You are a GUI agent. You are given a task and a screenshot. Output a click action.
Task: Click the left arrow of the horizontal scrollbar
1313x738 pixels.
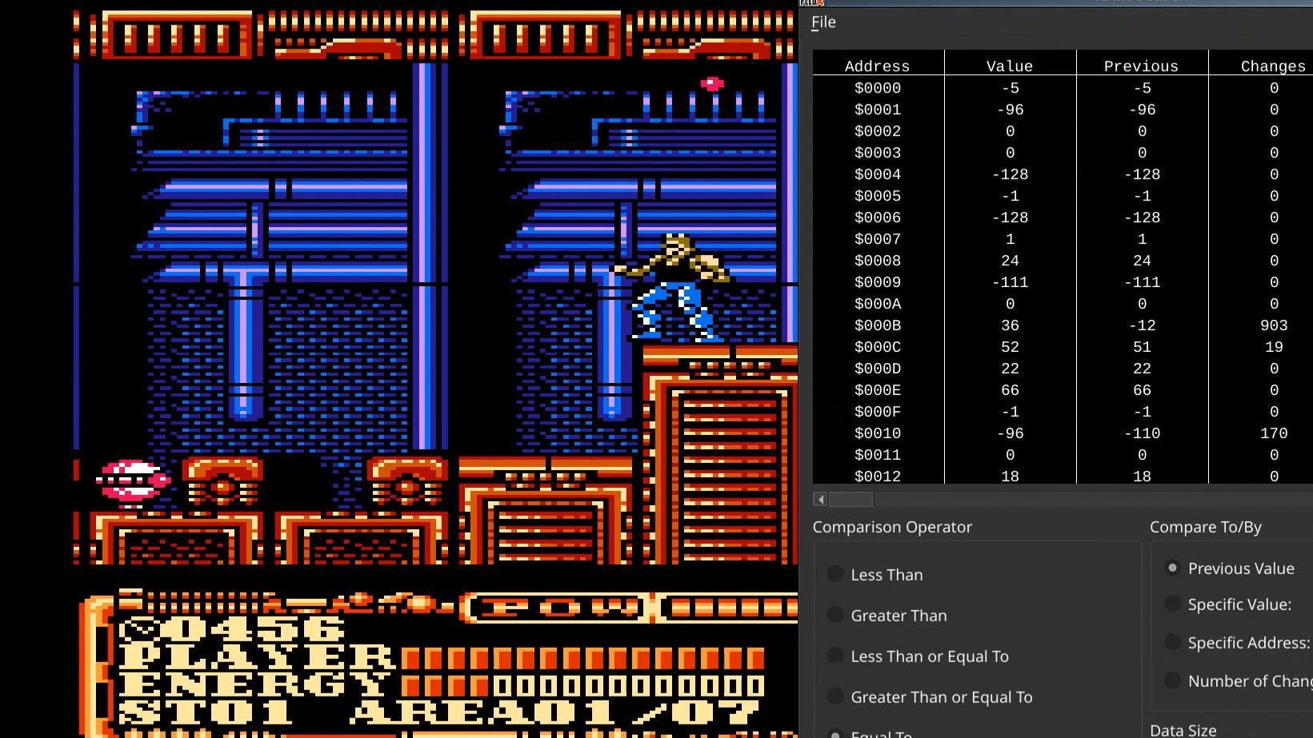pyautogui.click(x=819, y=499)
